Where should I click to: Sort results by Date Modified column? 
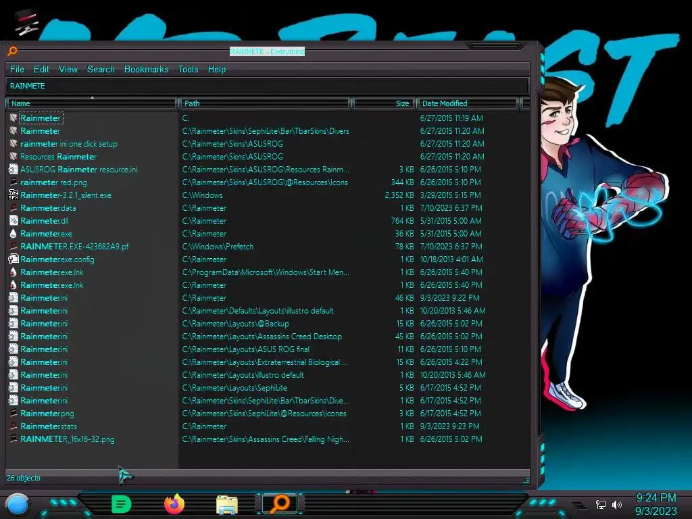click(x=468, y=103)
